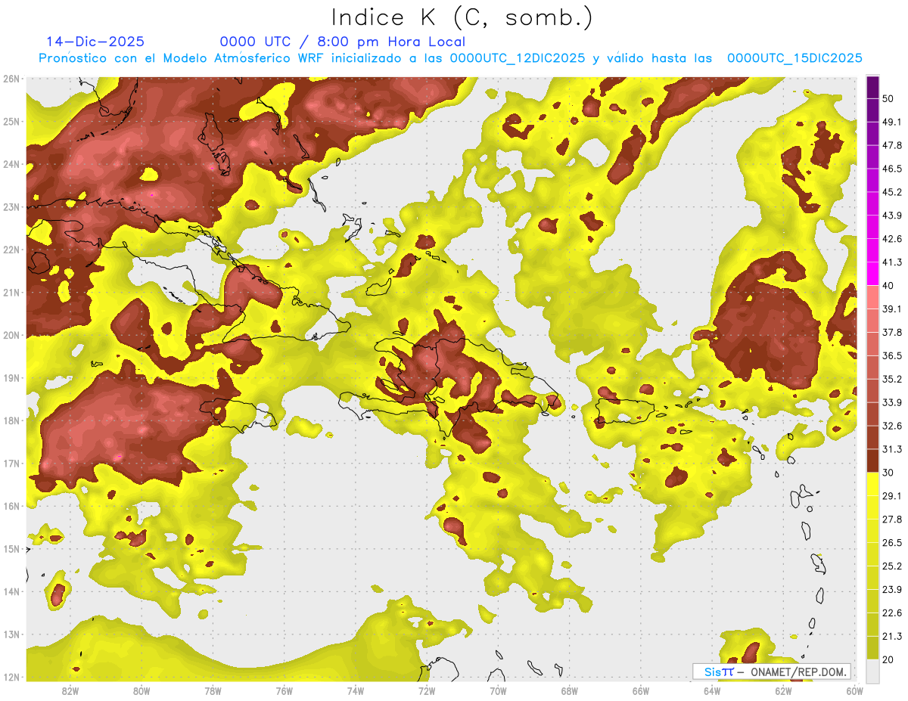Click the '36.5' color scale label
908x701 pixels.
click(x=892, y=355)
